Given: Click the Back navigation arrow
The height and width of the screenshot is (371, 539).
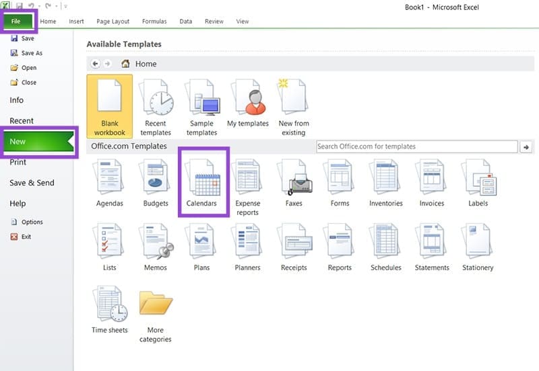Looking at the screenshot, I should coord(95,64).
